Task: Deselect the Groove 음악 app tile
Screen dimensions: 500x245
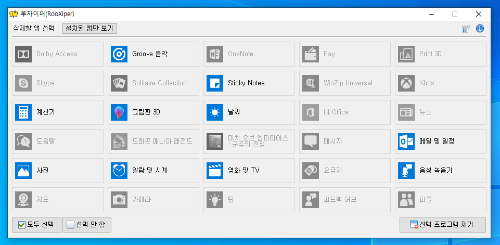Action: pos(153,54)
